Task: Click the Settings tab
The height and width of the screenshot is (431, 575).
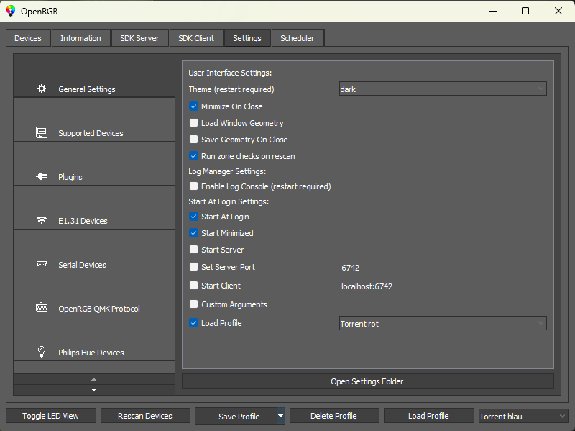Action: pos(247,38)
